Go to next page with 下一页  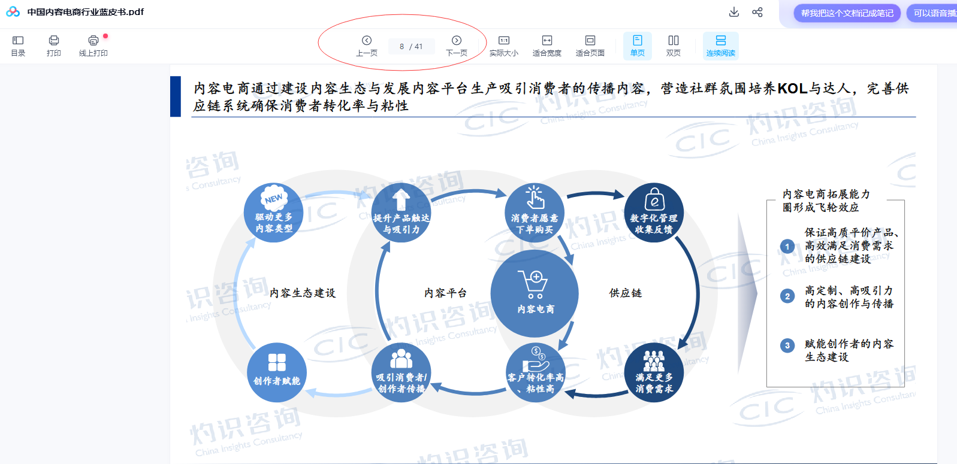(457, 46)
